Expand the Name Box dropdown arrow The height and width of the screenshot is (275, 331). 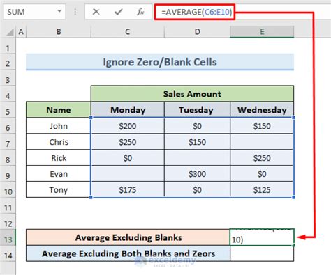click(59, 11)
